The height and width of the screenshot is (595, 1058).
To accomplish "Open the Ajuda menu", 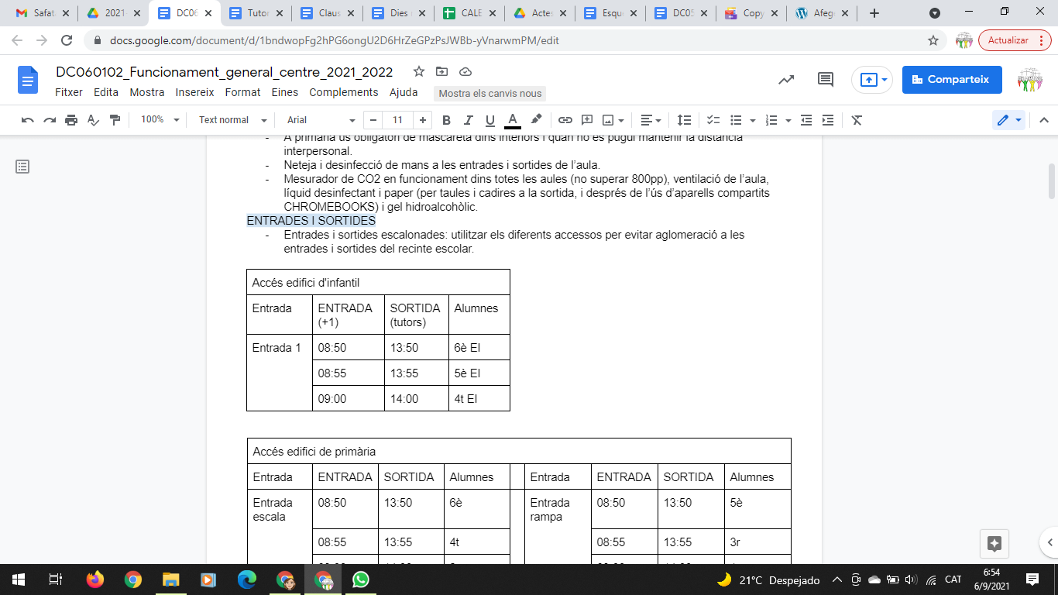I will pos(404,92).
